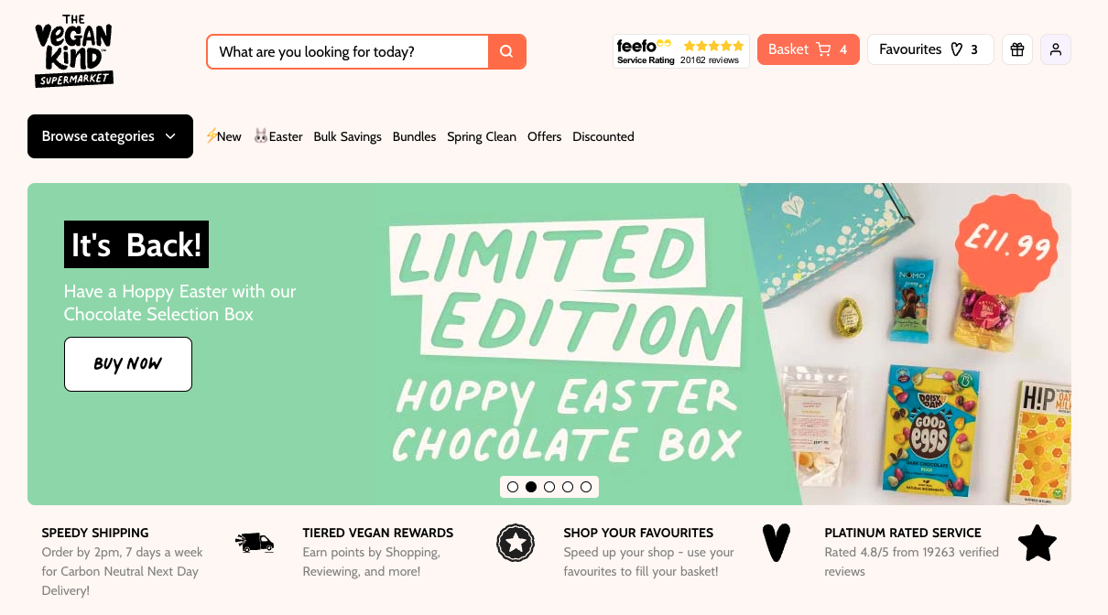Open the Bulk Savings menu item
The height and width of the screenshot is (615, 1108).
[347, 136]
